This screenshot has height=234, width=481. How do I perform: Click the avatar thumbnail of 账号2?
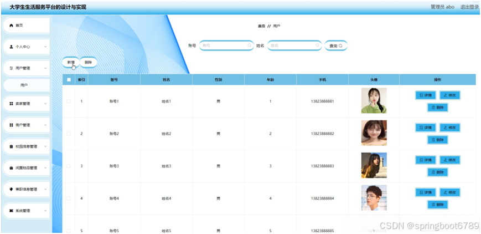[374, 133]
